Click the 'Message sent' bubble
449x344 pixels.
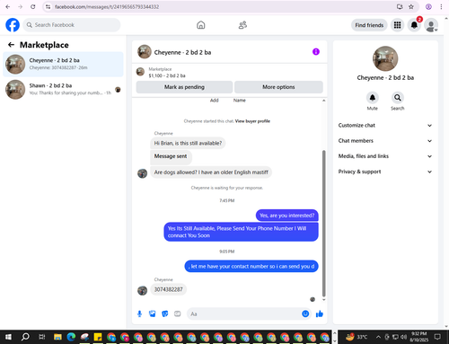point(171,156)
